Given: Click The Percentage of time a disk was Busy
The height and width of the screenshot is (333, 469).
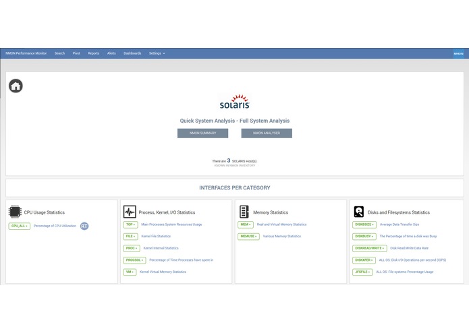Looking at the screenshot, I should (x=408, y=237).
